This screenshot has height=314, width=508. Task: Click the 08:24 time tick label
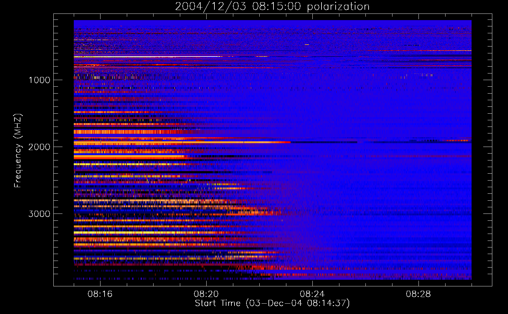[312, 294]
